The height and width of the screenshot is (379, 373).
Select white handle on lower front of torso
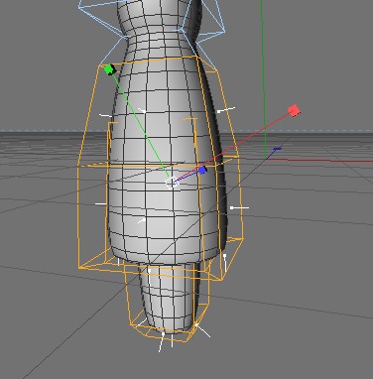pos(142,220)
